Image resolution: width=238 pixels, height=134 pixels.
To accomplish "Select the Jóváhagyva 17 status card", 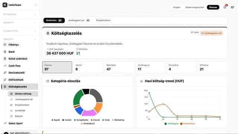I will pyautogui.click(x=150, y=67).
